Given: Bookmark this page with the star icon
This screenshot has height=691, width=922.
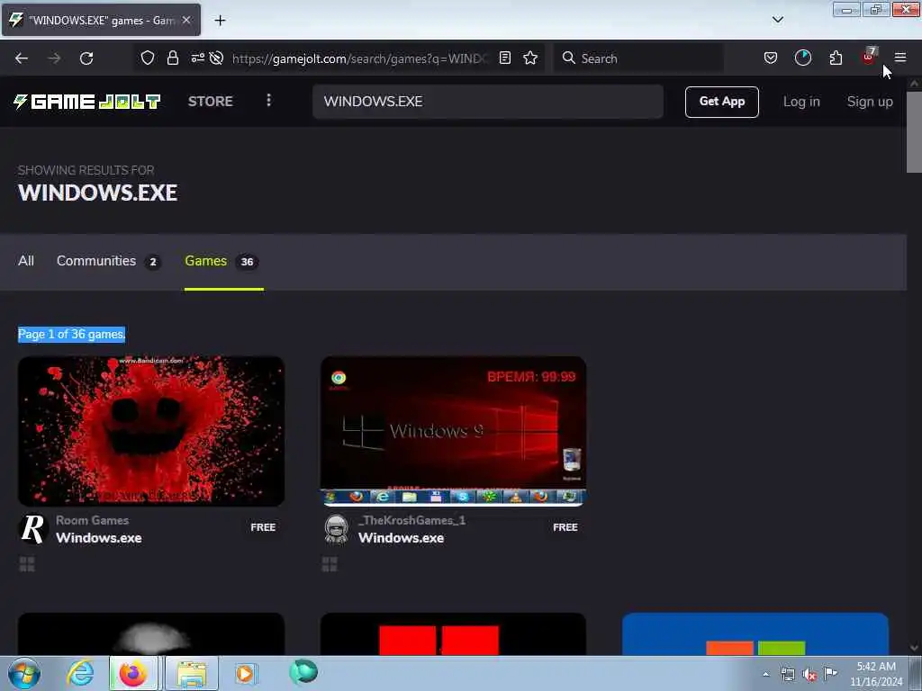Looking at the screenshot, I should click(x=530, y=58).
